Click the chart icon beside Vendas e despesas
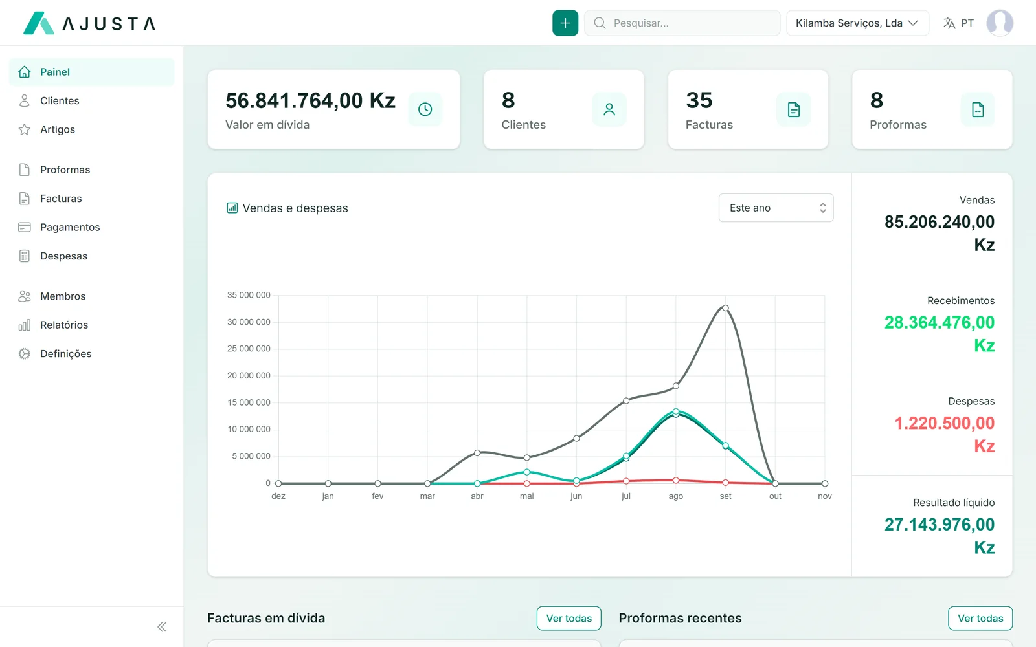1036x647 pixels. pos(232,208)
